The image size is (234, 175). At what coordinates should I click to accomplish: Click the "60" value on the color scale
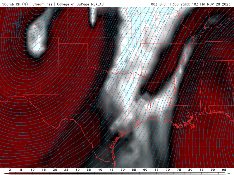[145, 170]
